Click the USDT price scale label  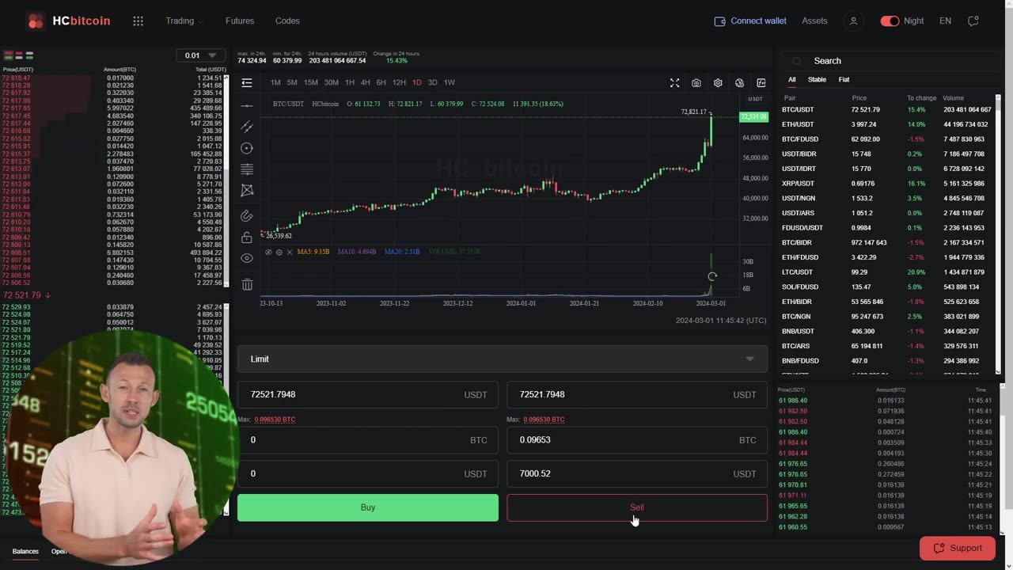[755, 99]
